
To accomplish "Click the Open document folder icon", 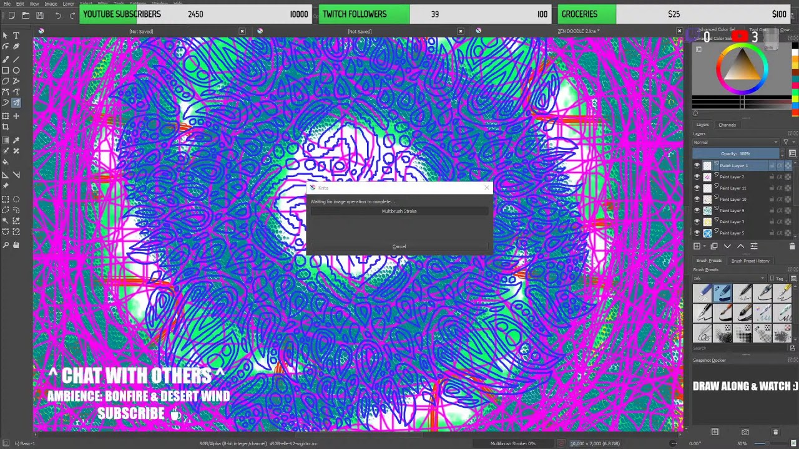I will 26,15.
